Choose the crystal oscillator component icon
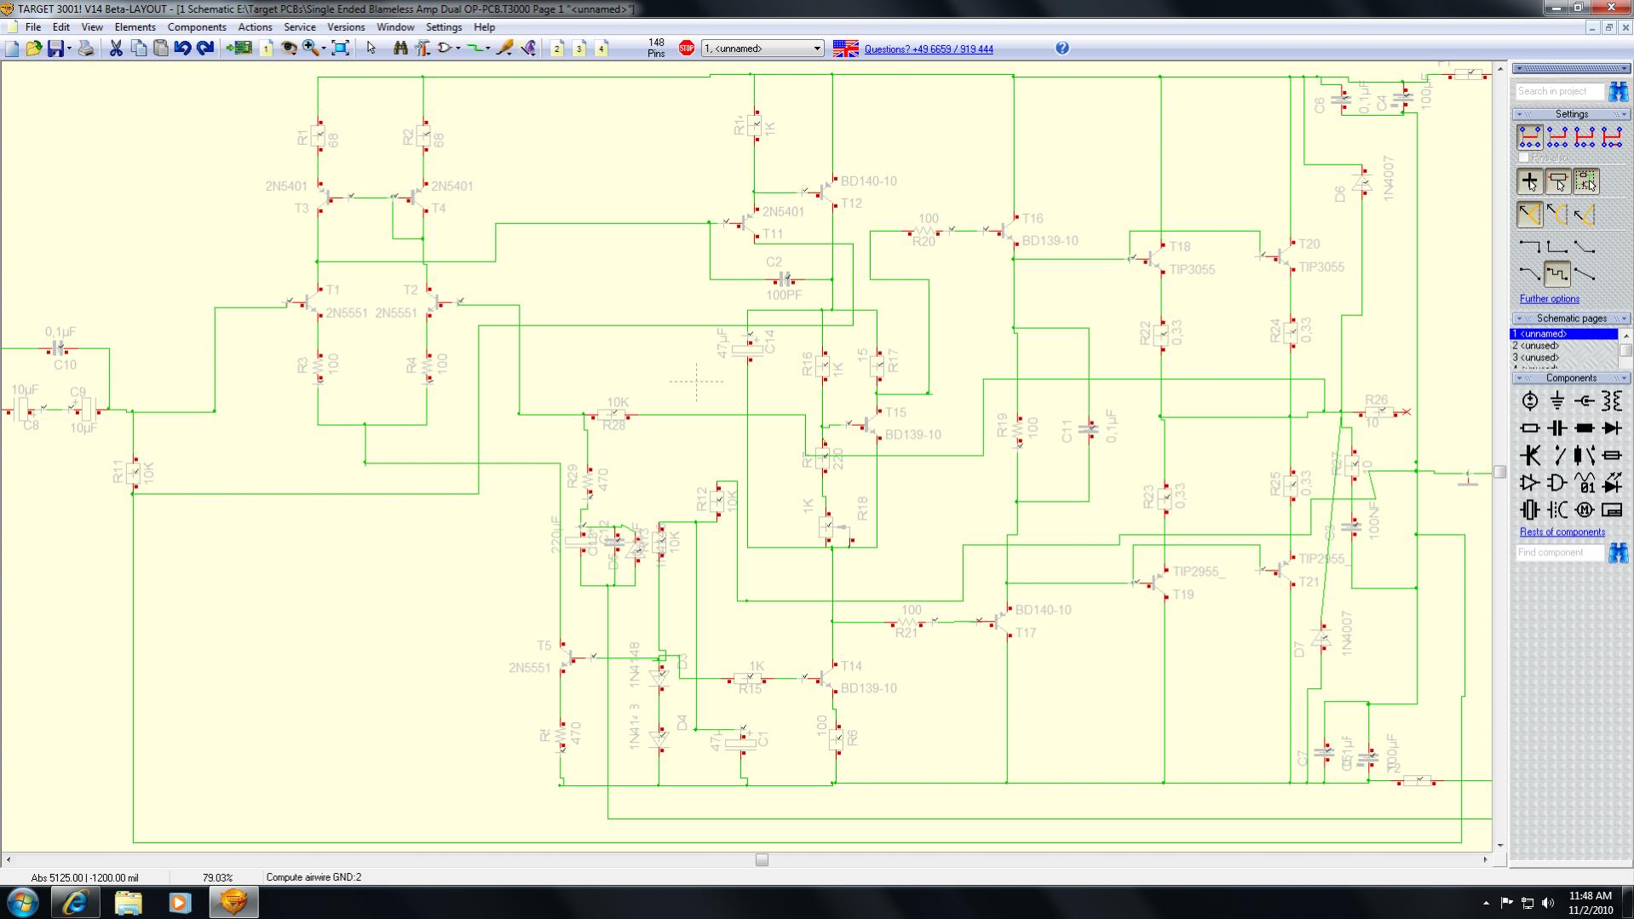 [1529, 510]
